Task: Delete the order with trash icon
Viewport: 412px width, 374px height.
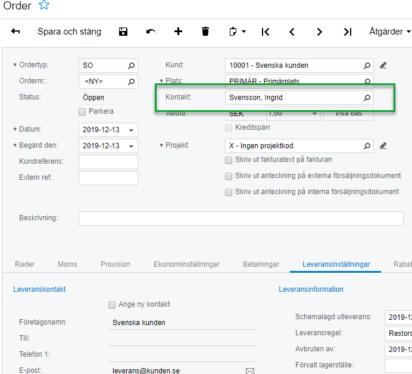Action: (x=205, y=32)
